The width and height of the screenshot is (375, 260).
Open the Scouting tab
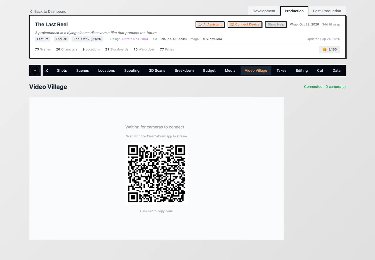tap(132, 70)
